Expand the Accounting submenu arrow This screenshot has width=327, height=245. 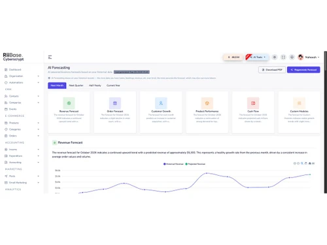[x=39, y=163]
